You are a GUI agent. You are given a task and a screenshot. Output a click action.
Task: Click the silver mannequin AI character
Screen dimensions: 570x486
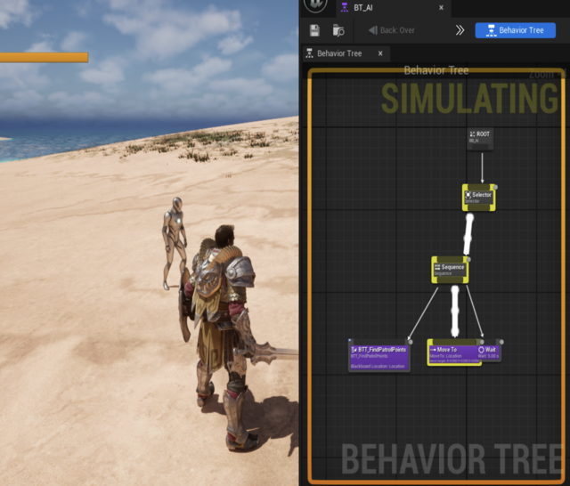pyautogui.click(x=175, y=243)
